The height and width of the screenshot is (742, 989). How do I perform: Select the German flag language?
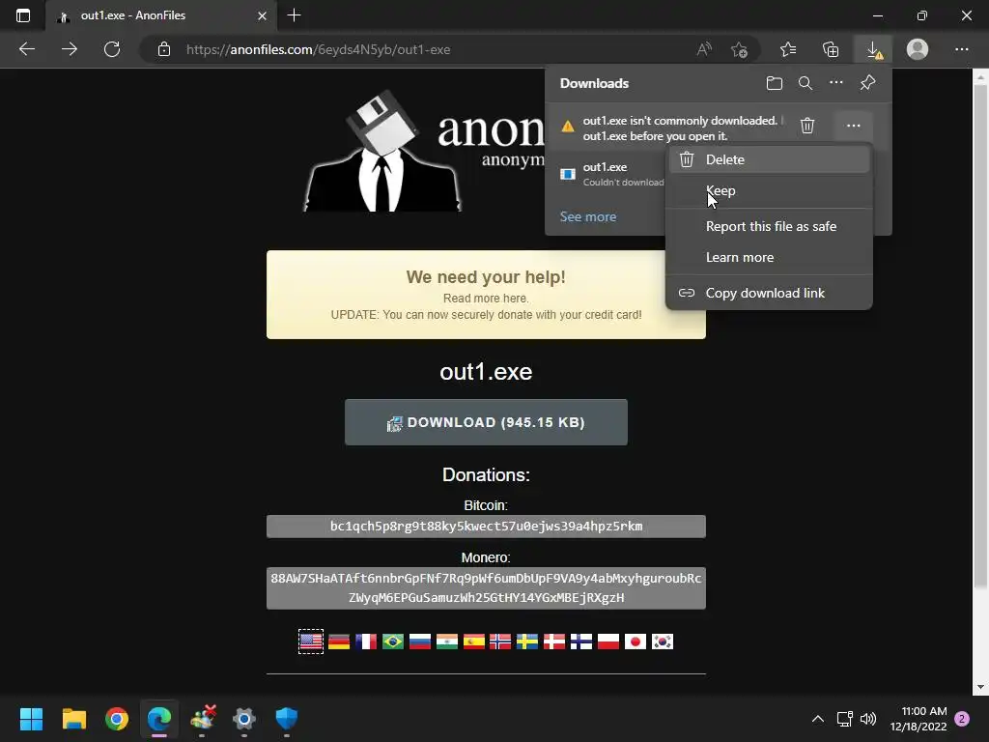point(339,642)
